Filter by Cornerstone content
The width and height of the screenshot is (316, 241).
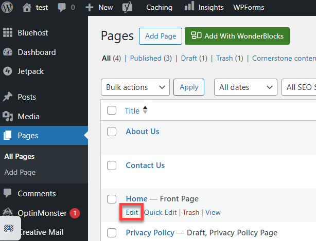coord(284,58)
